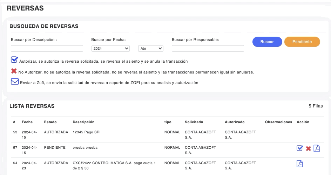Viewport: 331px width, 175px height.
Task: Click the blue Autorizar checkmark legend icon
Action: pyautogui.click(x=14, y=59)
